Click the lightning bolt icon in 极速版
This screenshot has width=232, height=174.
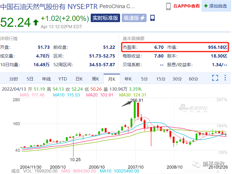[142, 18]
